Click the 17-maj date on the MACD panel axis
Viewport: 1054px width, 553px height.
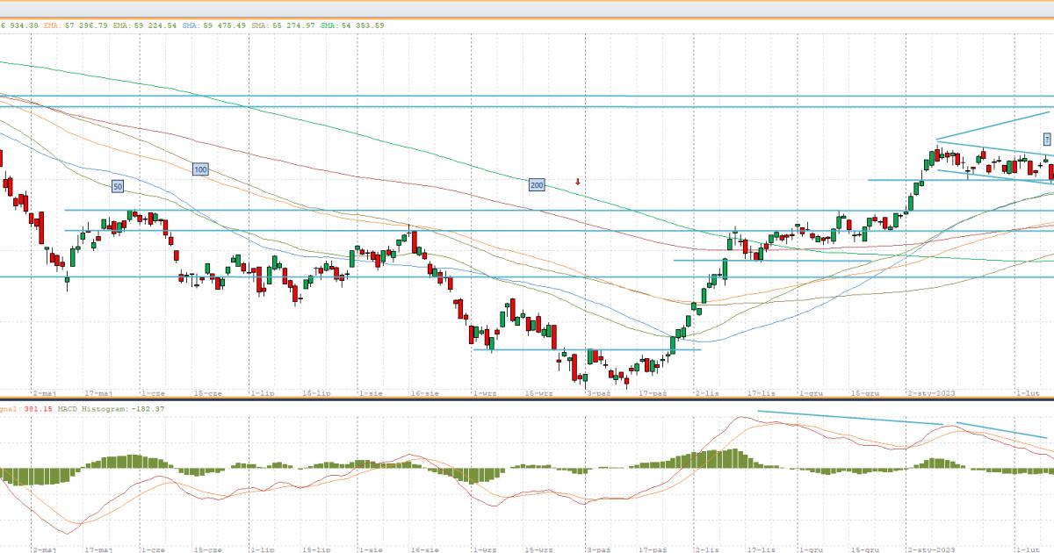98,549
